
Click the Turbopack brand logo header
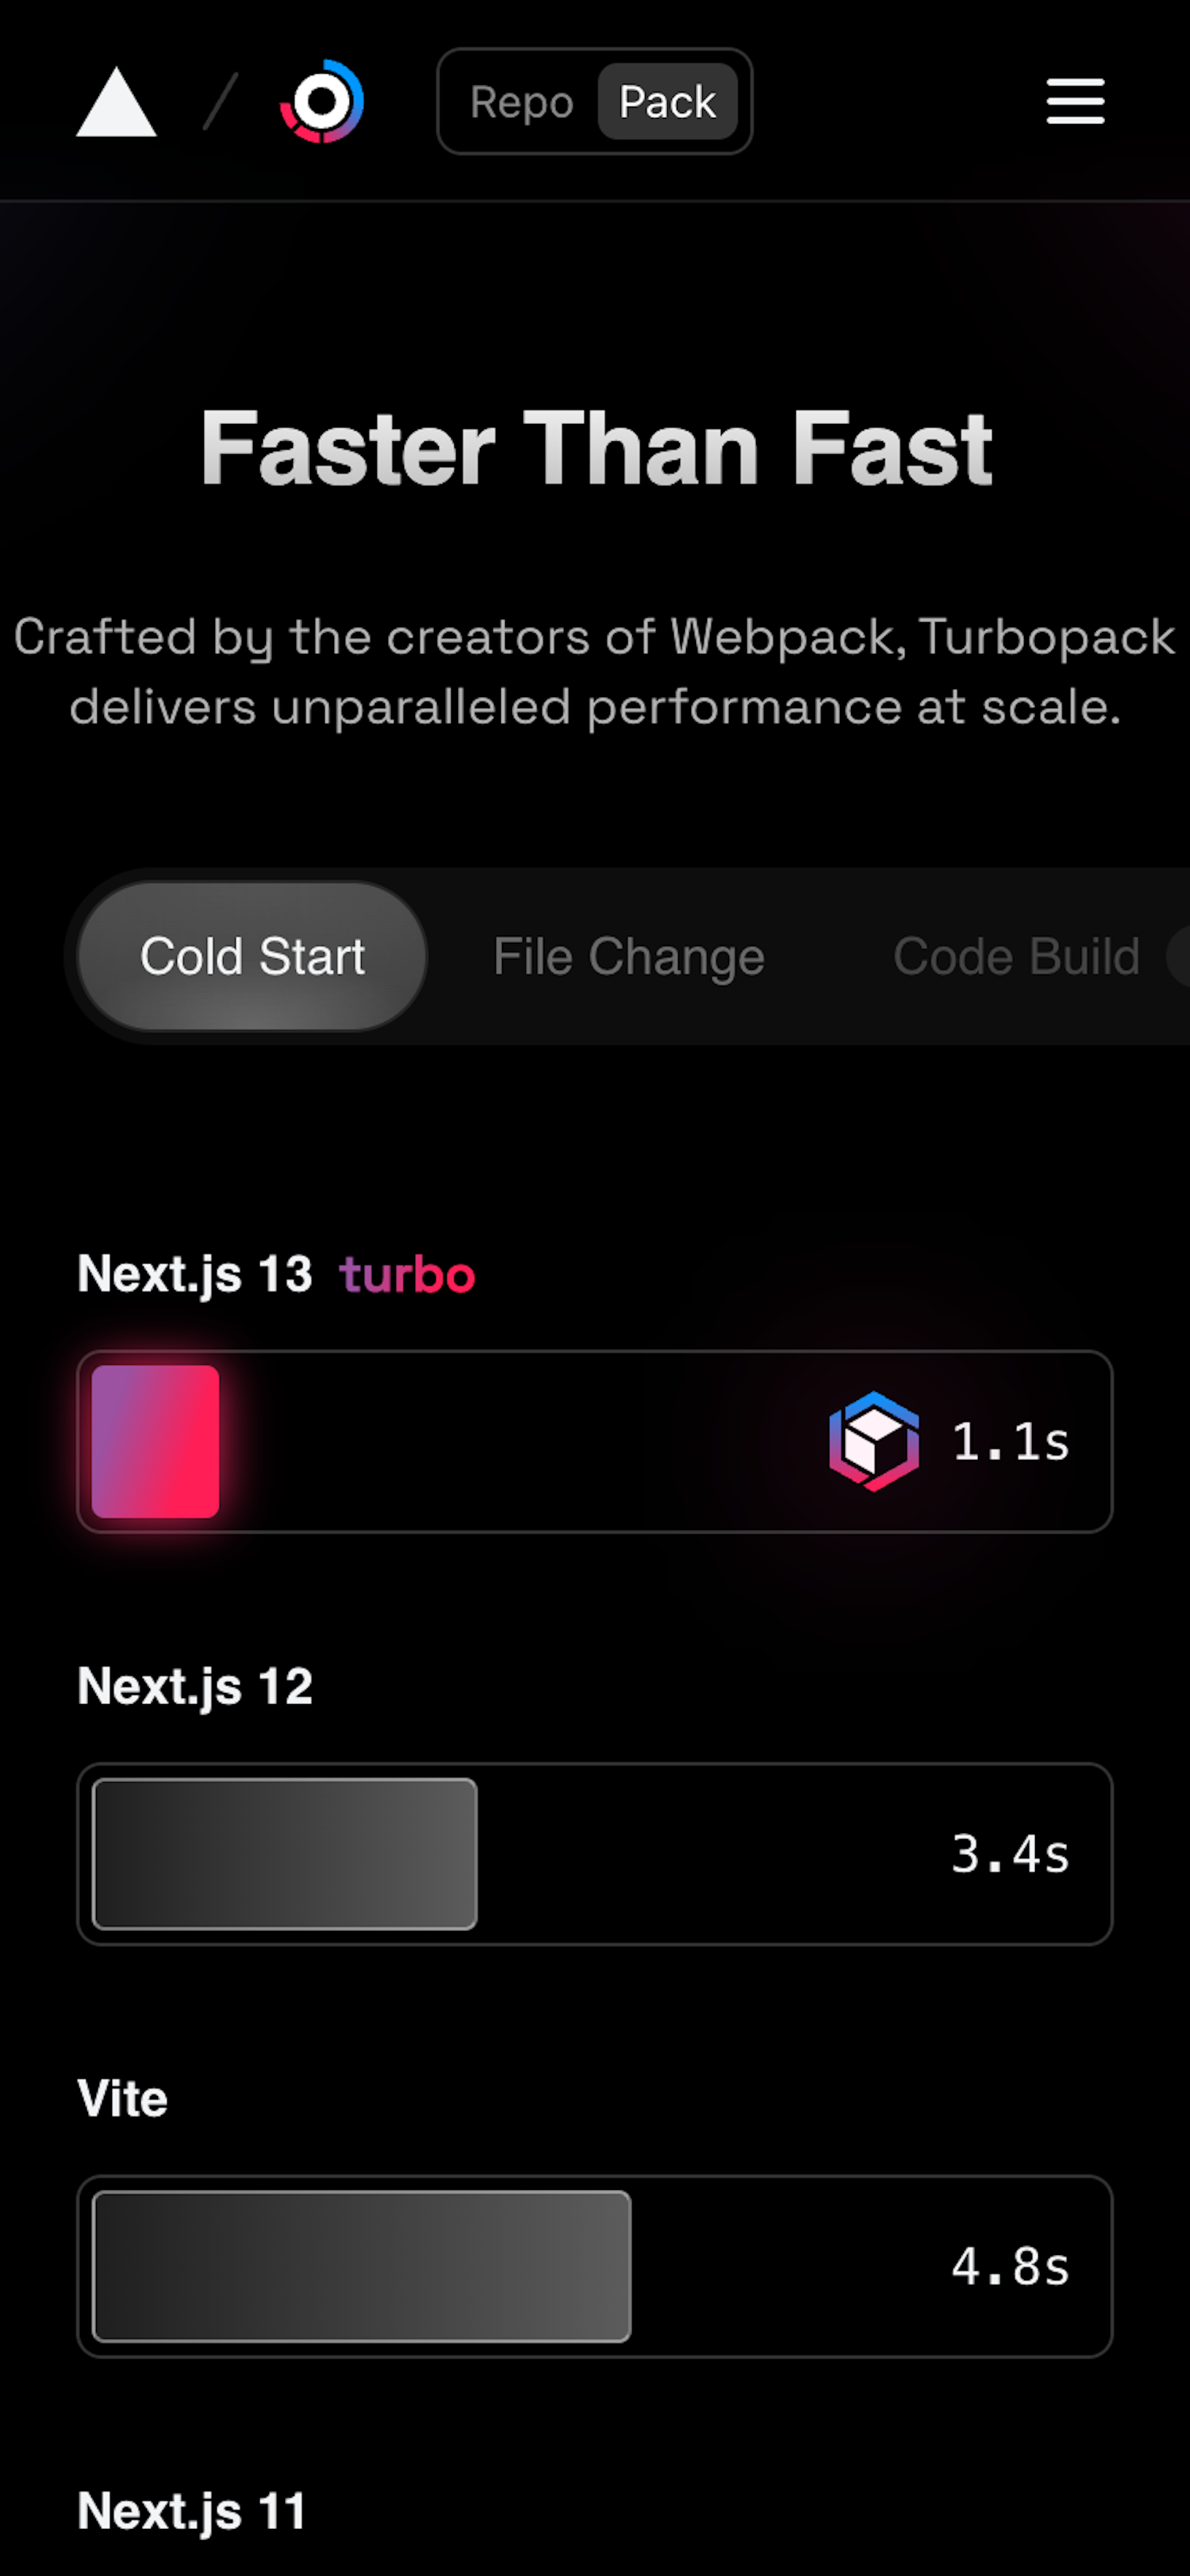pos(322,100)
